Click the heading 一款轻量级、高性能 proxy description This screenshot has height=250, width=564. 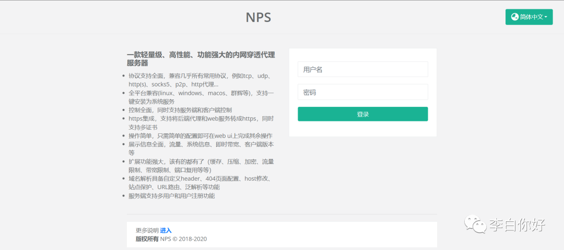pos(201,59)
